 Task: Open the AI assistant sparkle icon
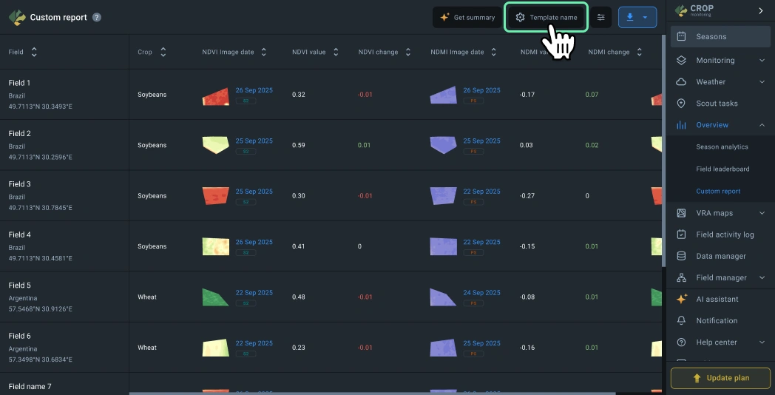pyautogui.click(x=681, y=299)
